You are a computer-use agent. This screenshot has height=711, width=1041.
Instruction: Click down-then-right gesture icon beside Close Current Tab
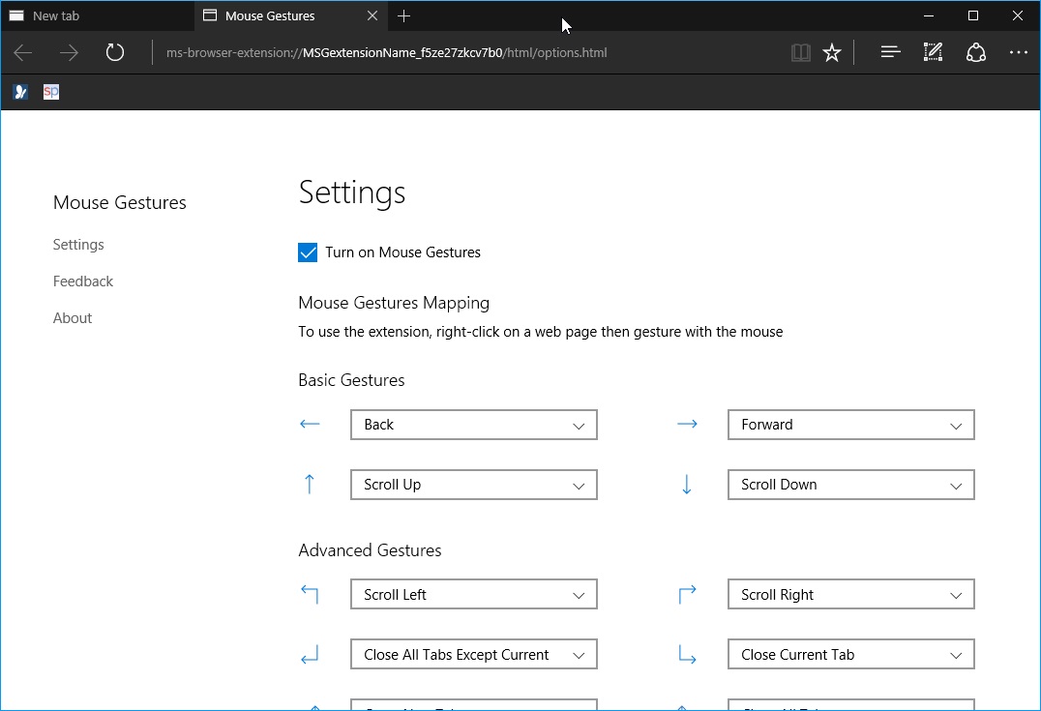pos(687,655)
